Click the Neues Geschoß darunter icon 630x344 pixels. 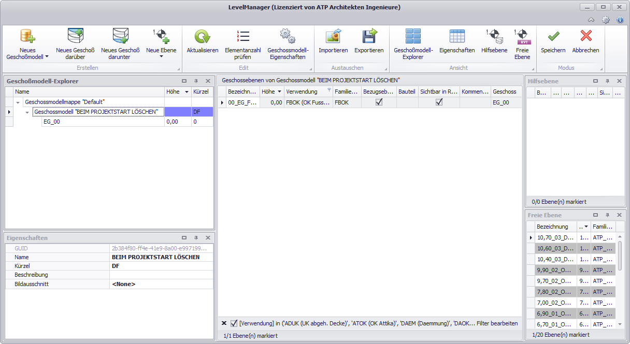coord(120,36)
